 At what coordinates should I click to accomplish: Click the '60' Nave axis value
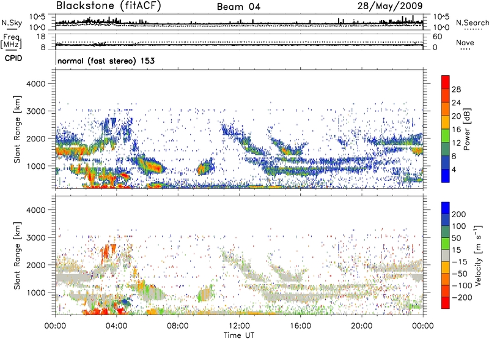tap(437, 37)
